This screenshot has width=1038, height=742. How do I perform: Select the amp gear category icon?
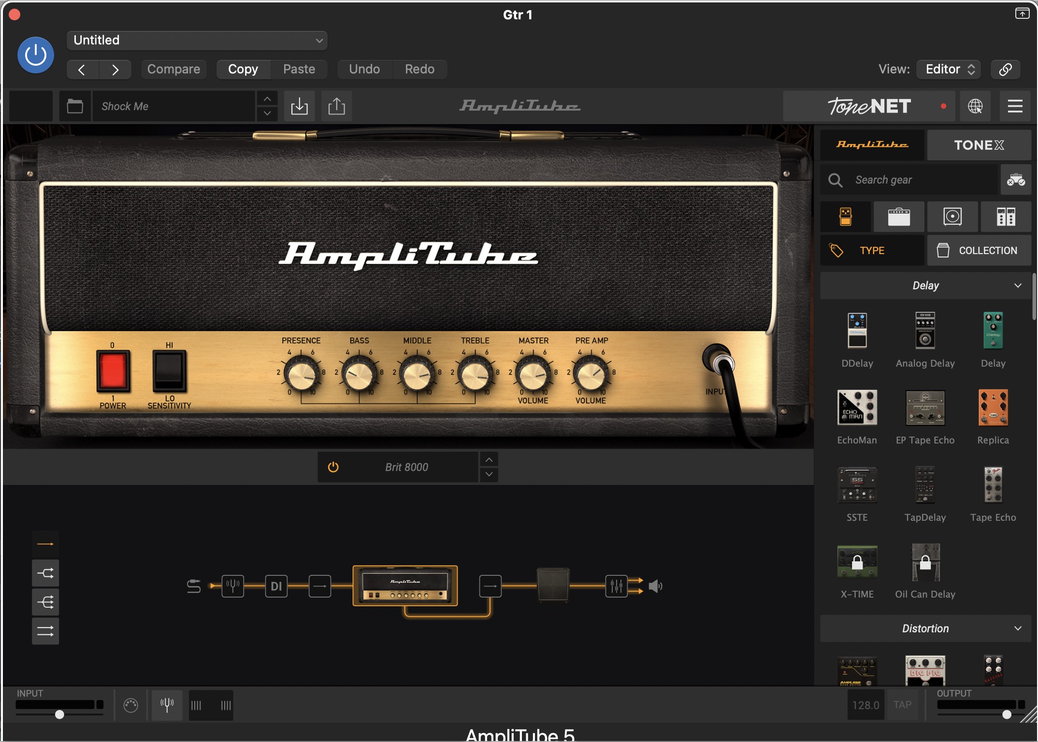[898, 217]
